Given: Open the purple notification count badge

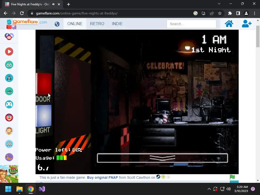Looking at the screenshot, I should click(253, 189).
